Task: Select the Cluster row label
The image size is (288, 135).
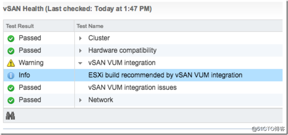Action: tap(99, 38)
